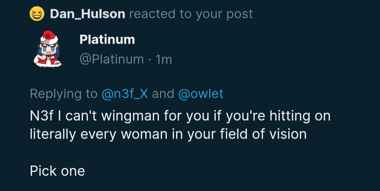Click the dot separator before the timestamp

pyautogui.click(x=150, y=59)
